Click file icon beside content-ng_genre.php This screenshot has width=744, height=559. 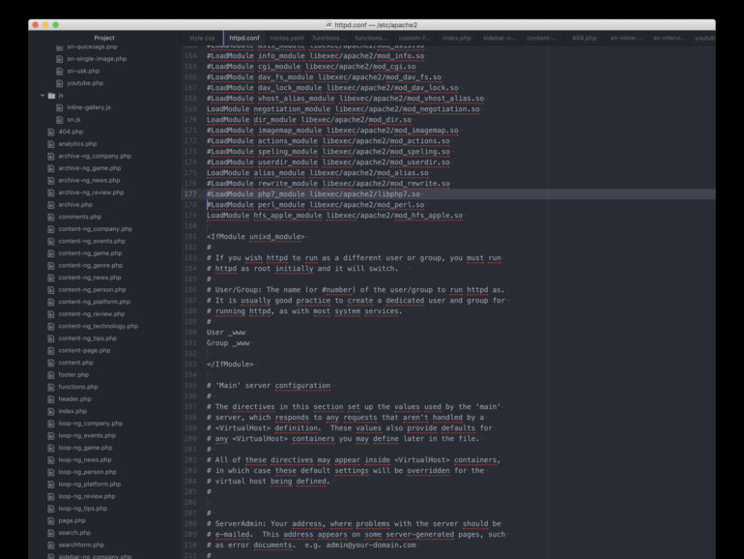tap(51, 266)
